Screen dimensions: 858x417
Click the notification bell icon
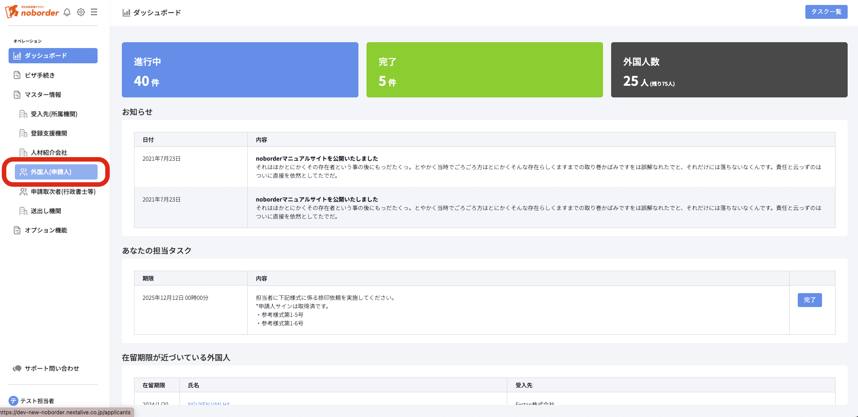click(x=67, y=13)
